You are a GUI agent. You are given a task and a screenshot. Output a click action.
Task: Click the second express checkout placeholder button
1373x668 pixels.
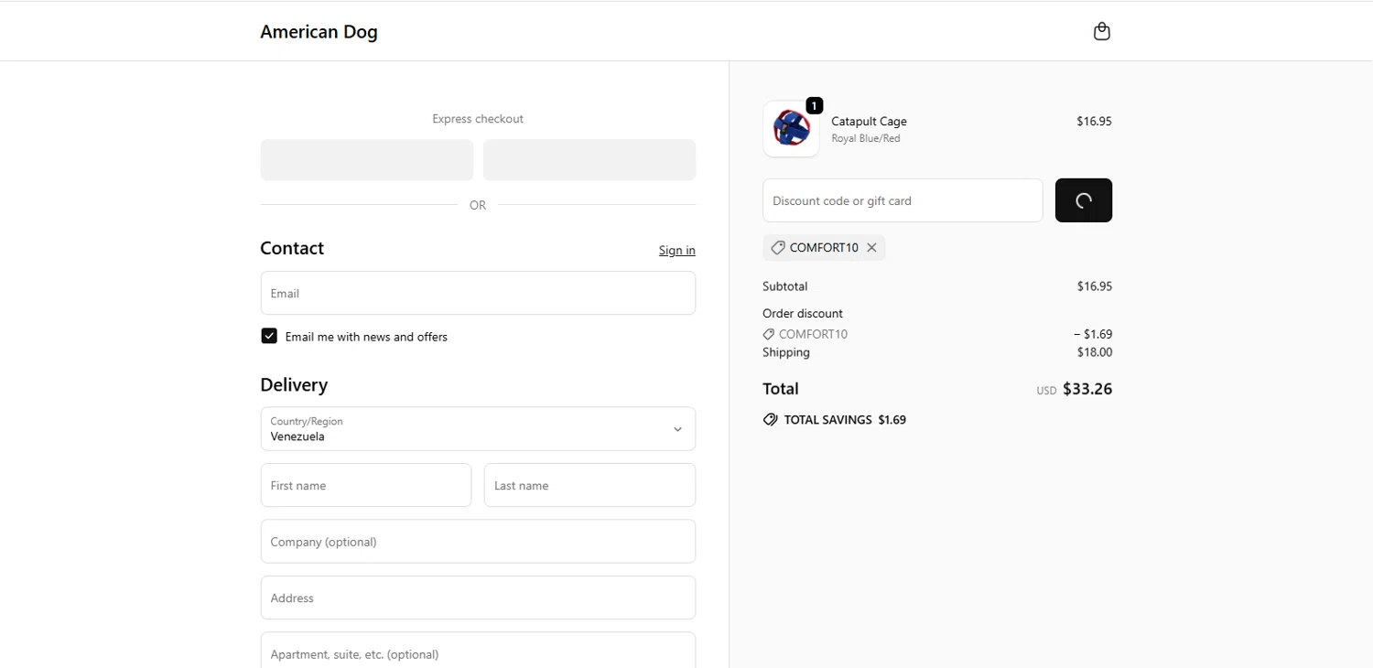click(589, 160)
